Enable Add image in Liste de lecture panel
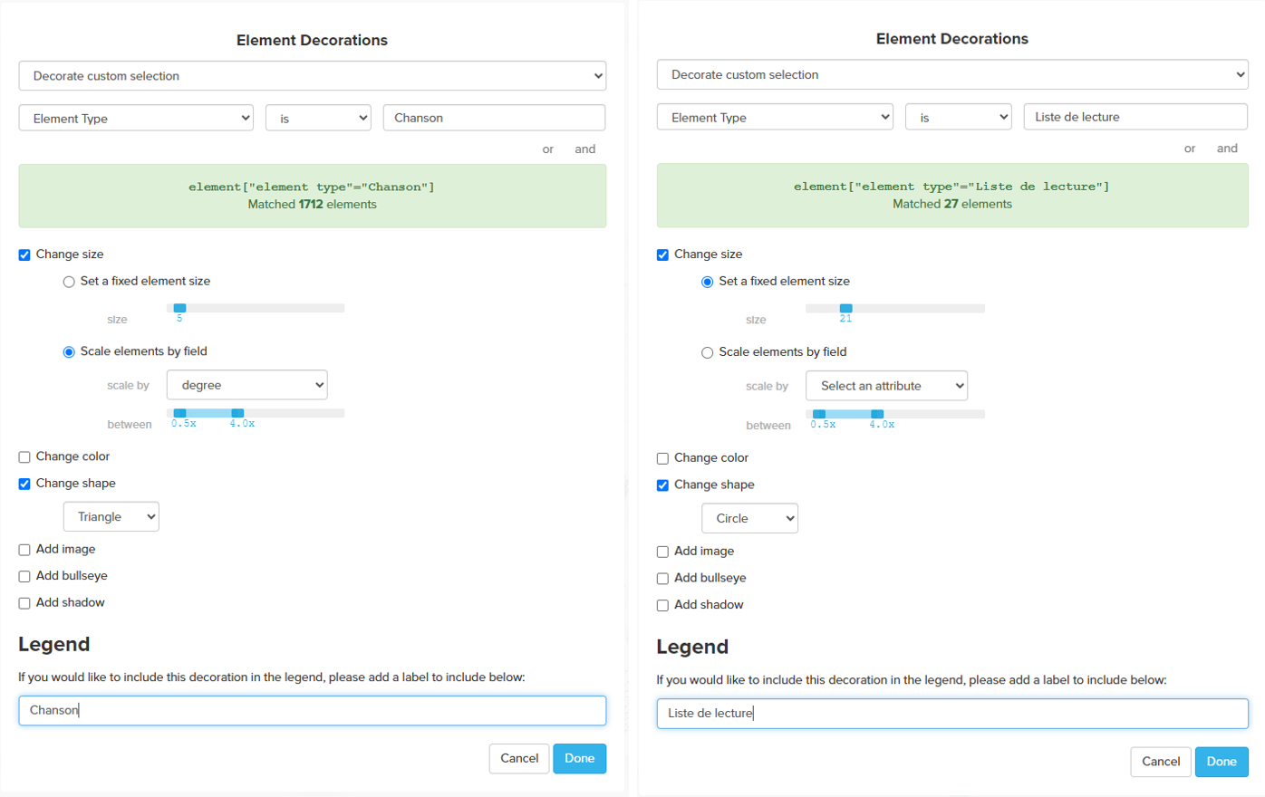 (662, 552)
